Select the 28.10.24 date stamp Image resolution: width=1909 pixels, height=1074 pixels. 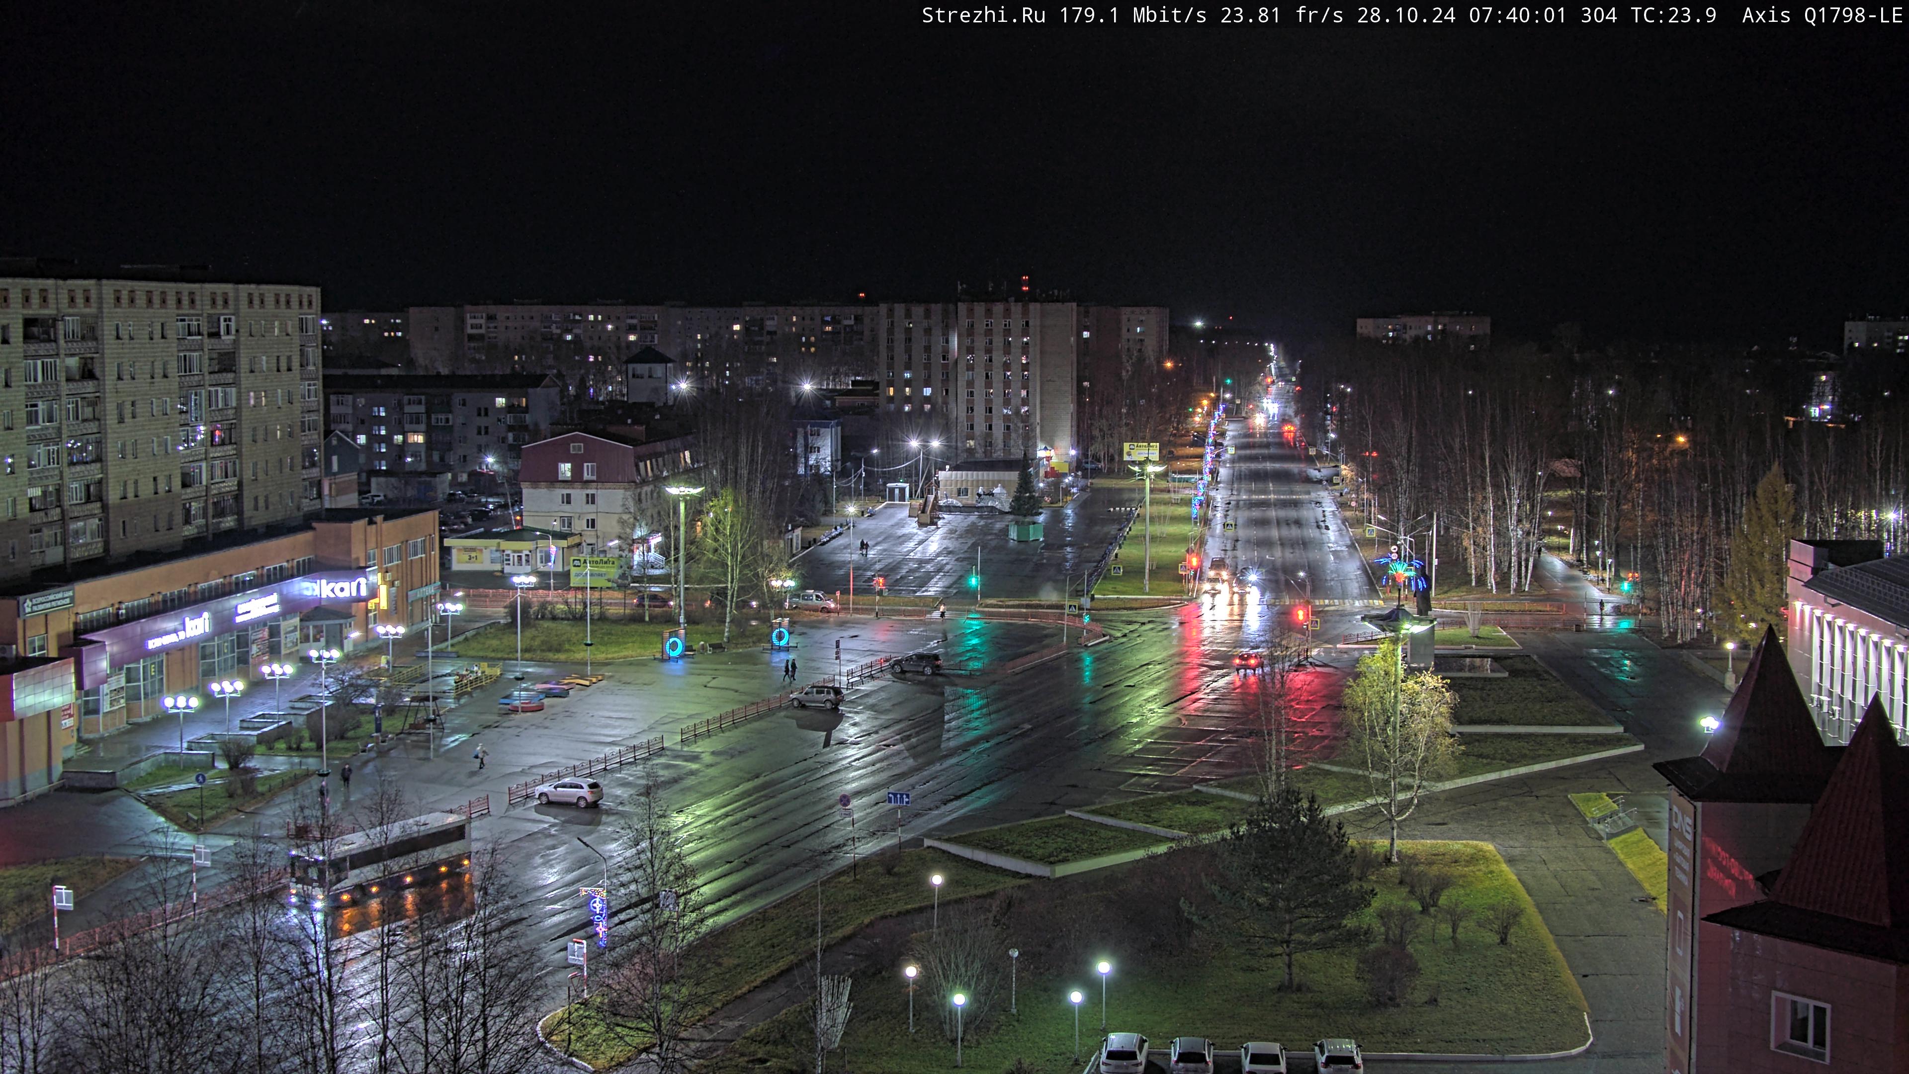click(1406, 15)
